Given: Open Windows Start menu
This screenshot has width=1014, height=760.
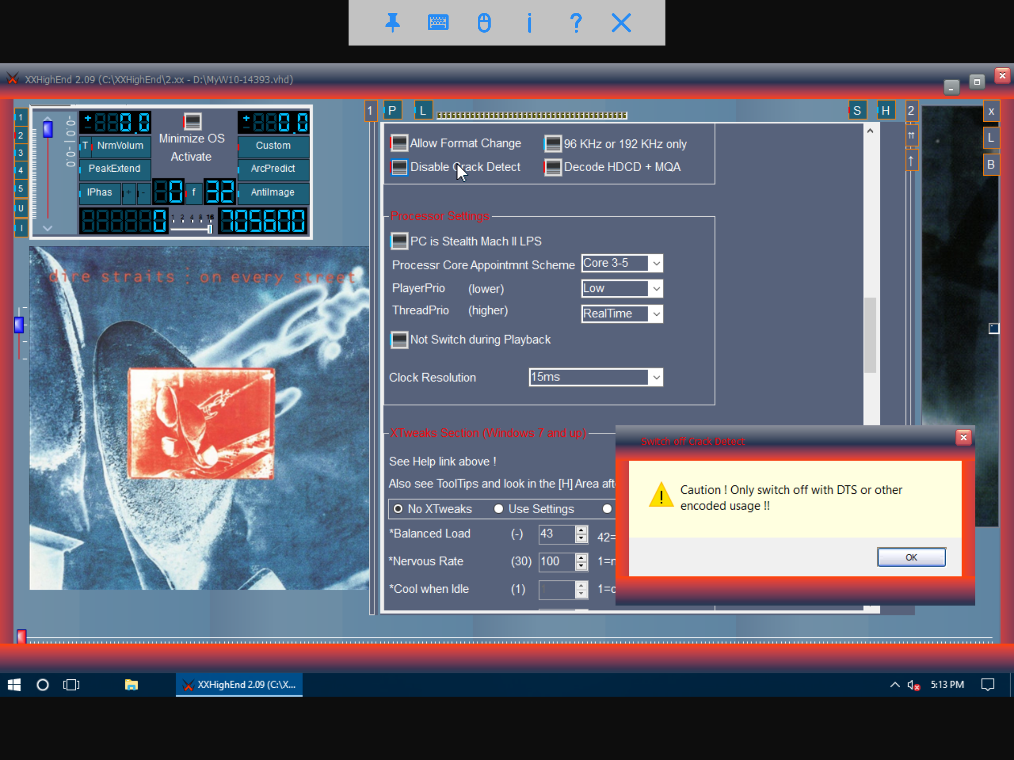Looking at the screenshot, I should (x=14, y=685).
